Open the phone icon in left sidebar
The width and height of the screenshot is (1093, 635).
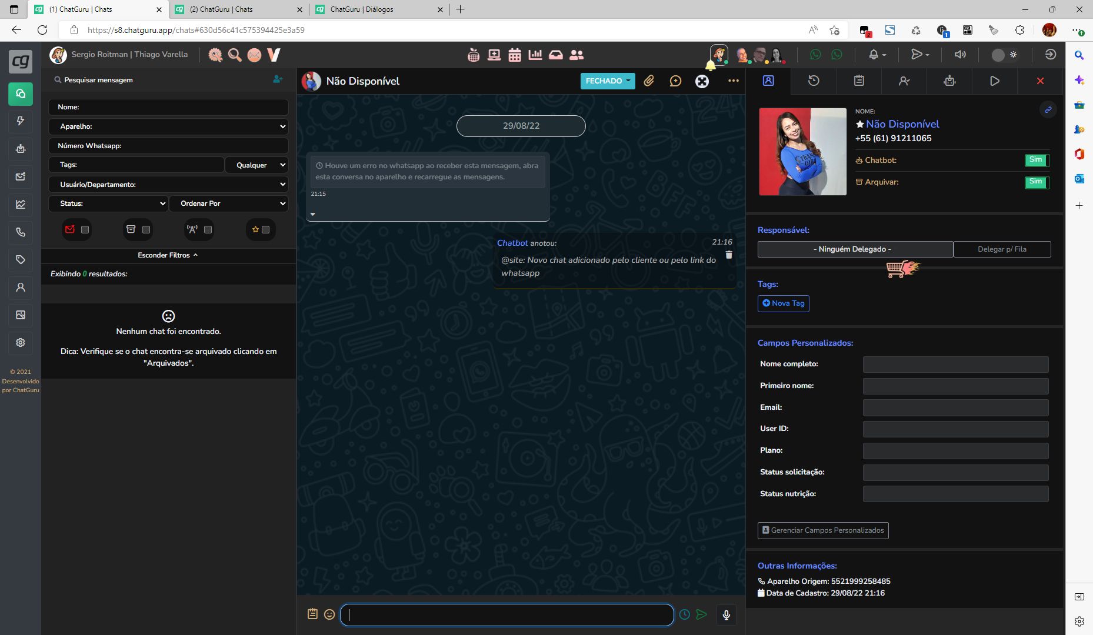(21, 232)
